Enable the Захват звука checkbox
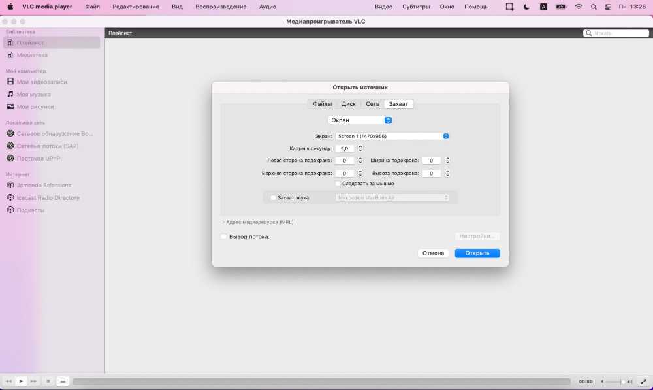The image size is (653, 390). 274,197
